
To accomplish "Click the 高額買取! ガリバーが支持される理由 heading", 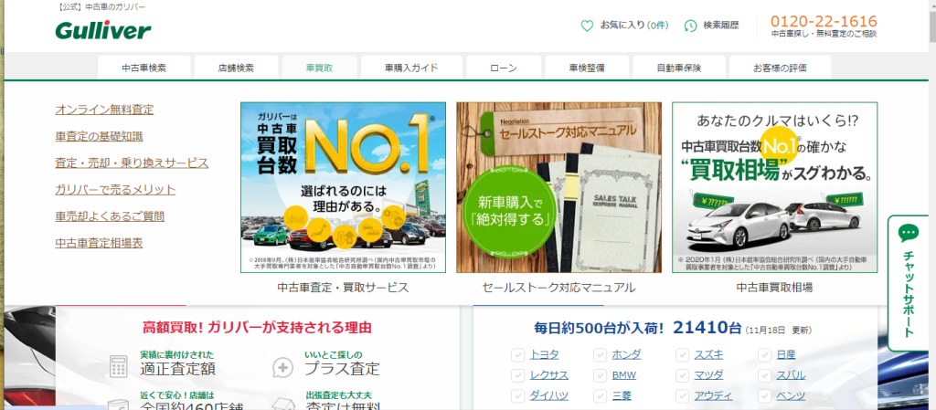I will [257, 327].
